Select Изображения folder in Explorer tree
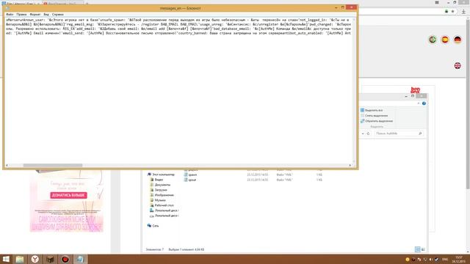 tap(162, 195)
